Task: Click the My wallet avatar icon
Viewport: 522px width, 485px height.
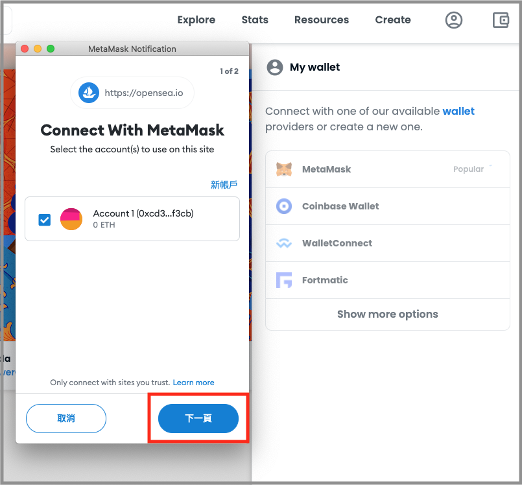Action: coord(275,67)
